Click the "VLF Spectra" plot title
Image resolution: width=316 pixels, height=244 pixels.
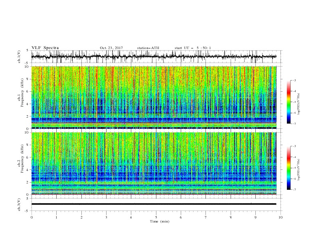pyautogui.click(x=45, y=48)
